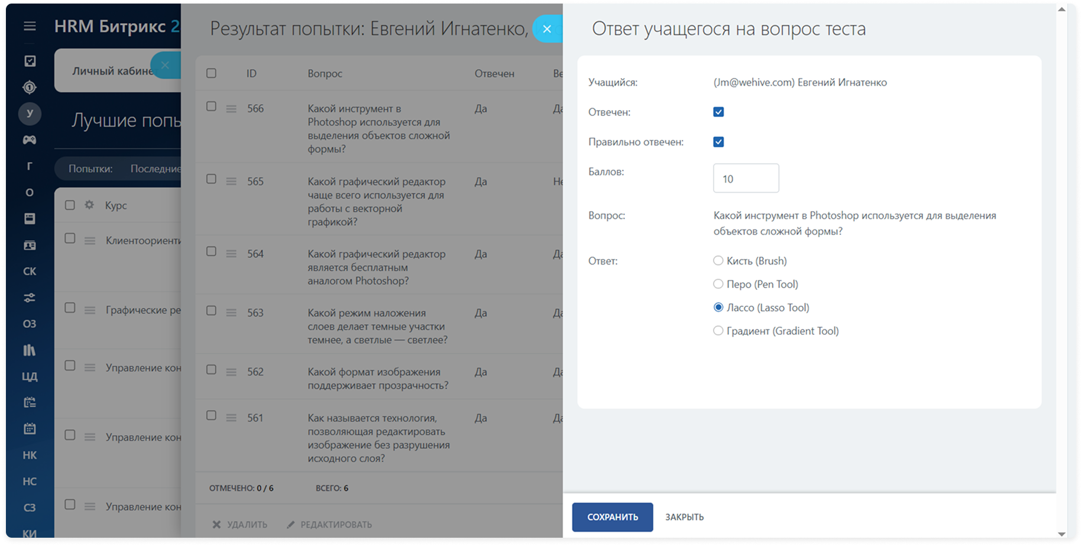Select checkbox for question 565 row
The image size is (1082, 546).
[211, 179]
